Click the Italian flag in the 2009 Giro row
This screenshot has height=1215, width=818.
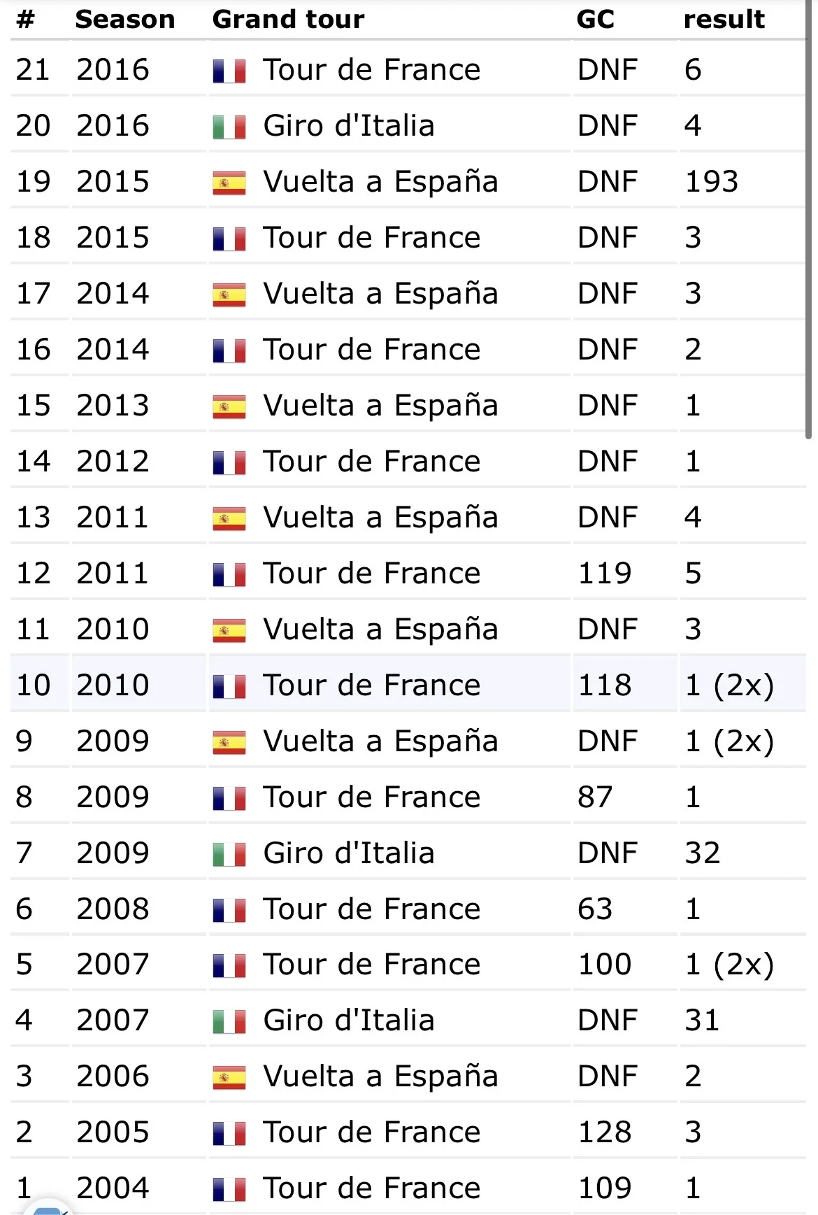click(229, 854)
